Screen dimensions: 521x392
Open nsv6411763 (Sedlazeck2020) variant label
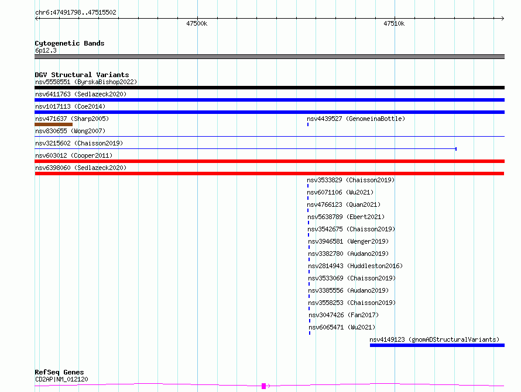81,94
